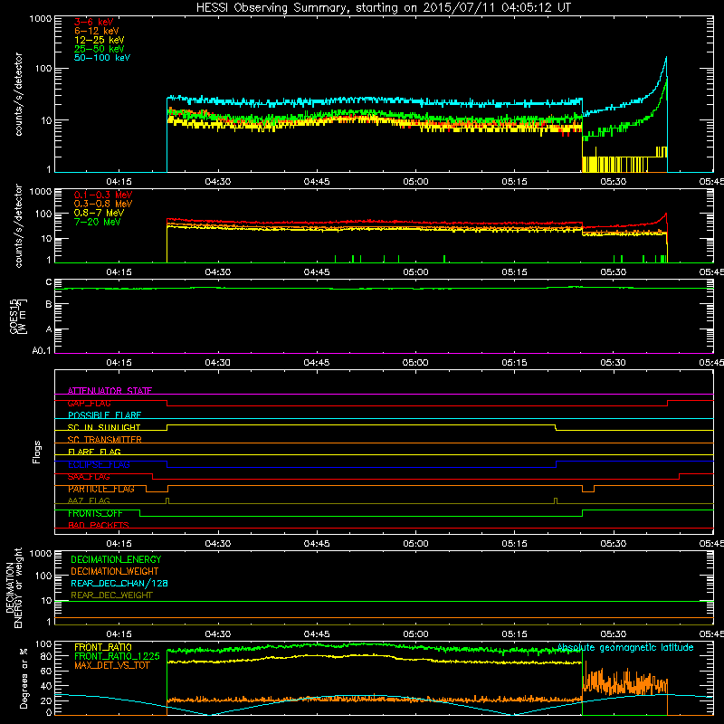This screenshot has width=724, height=724.
Task: Click the MAX_DET_VS_TOT legend label
Action: (111, 665)
